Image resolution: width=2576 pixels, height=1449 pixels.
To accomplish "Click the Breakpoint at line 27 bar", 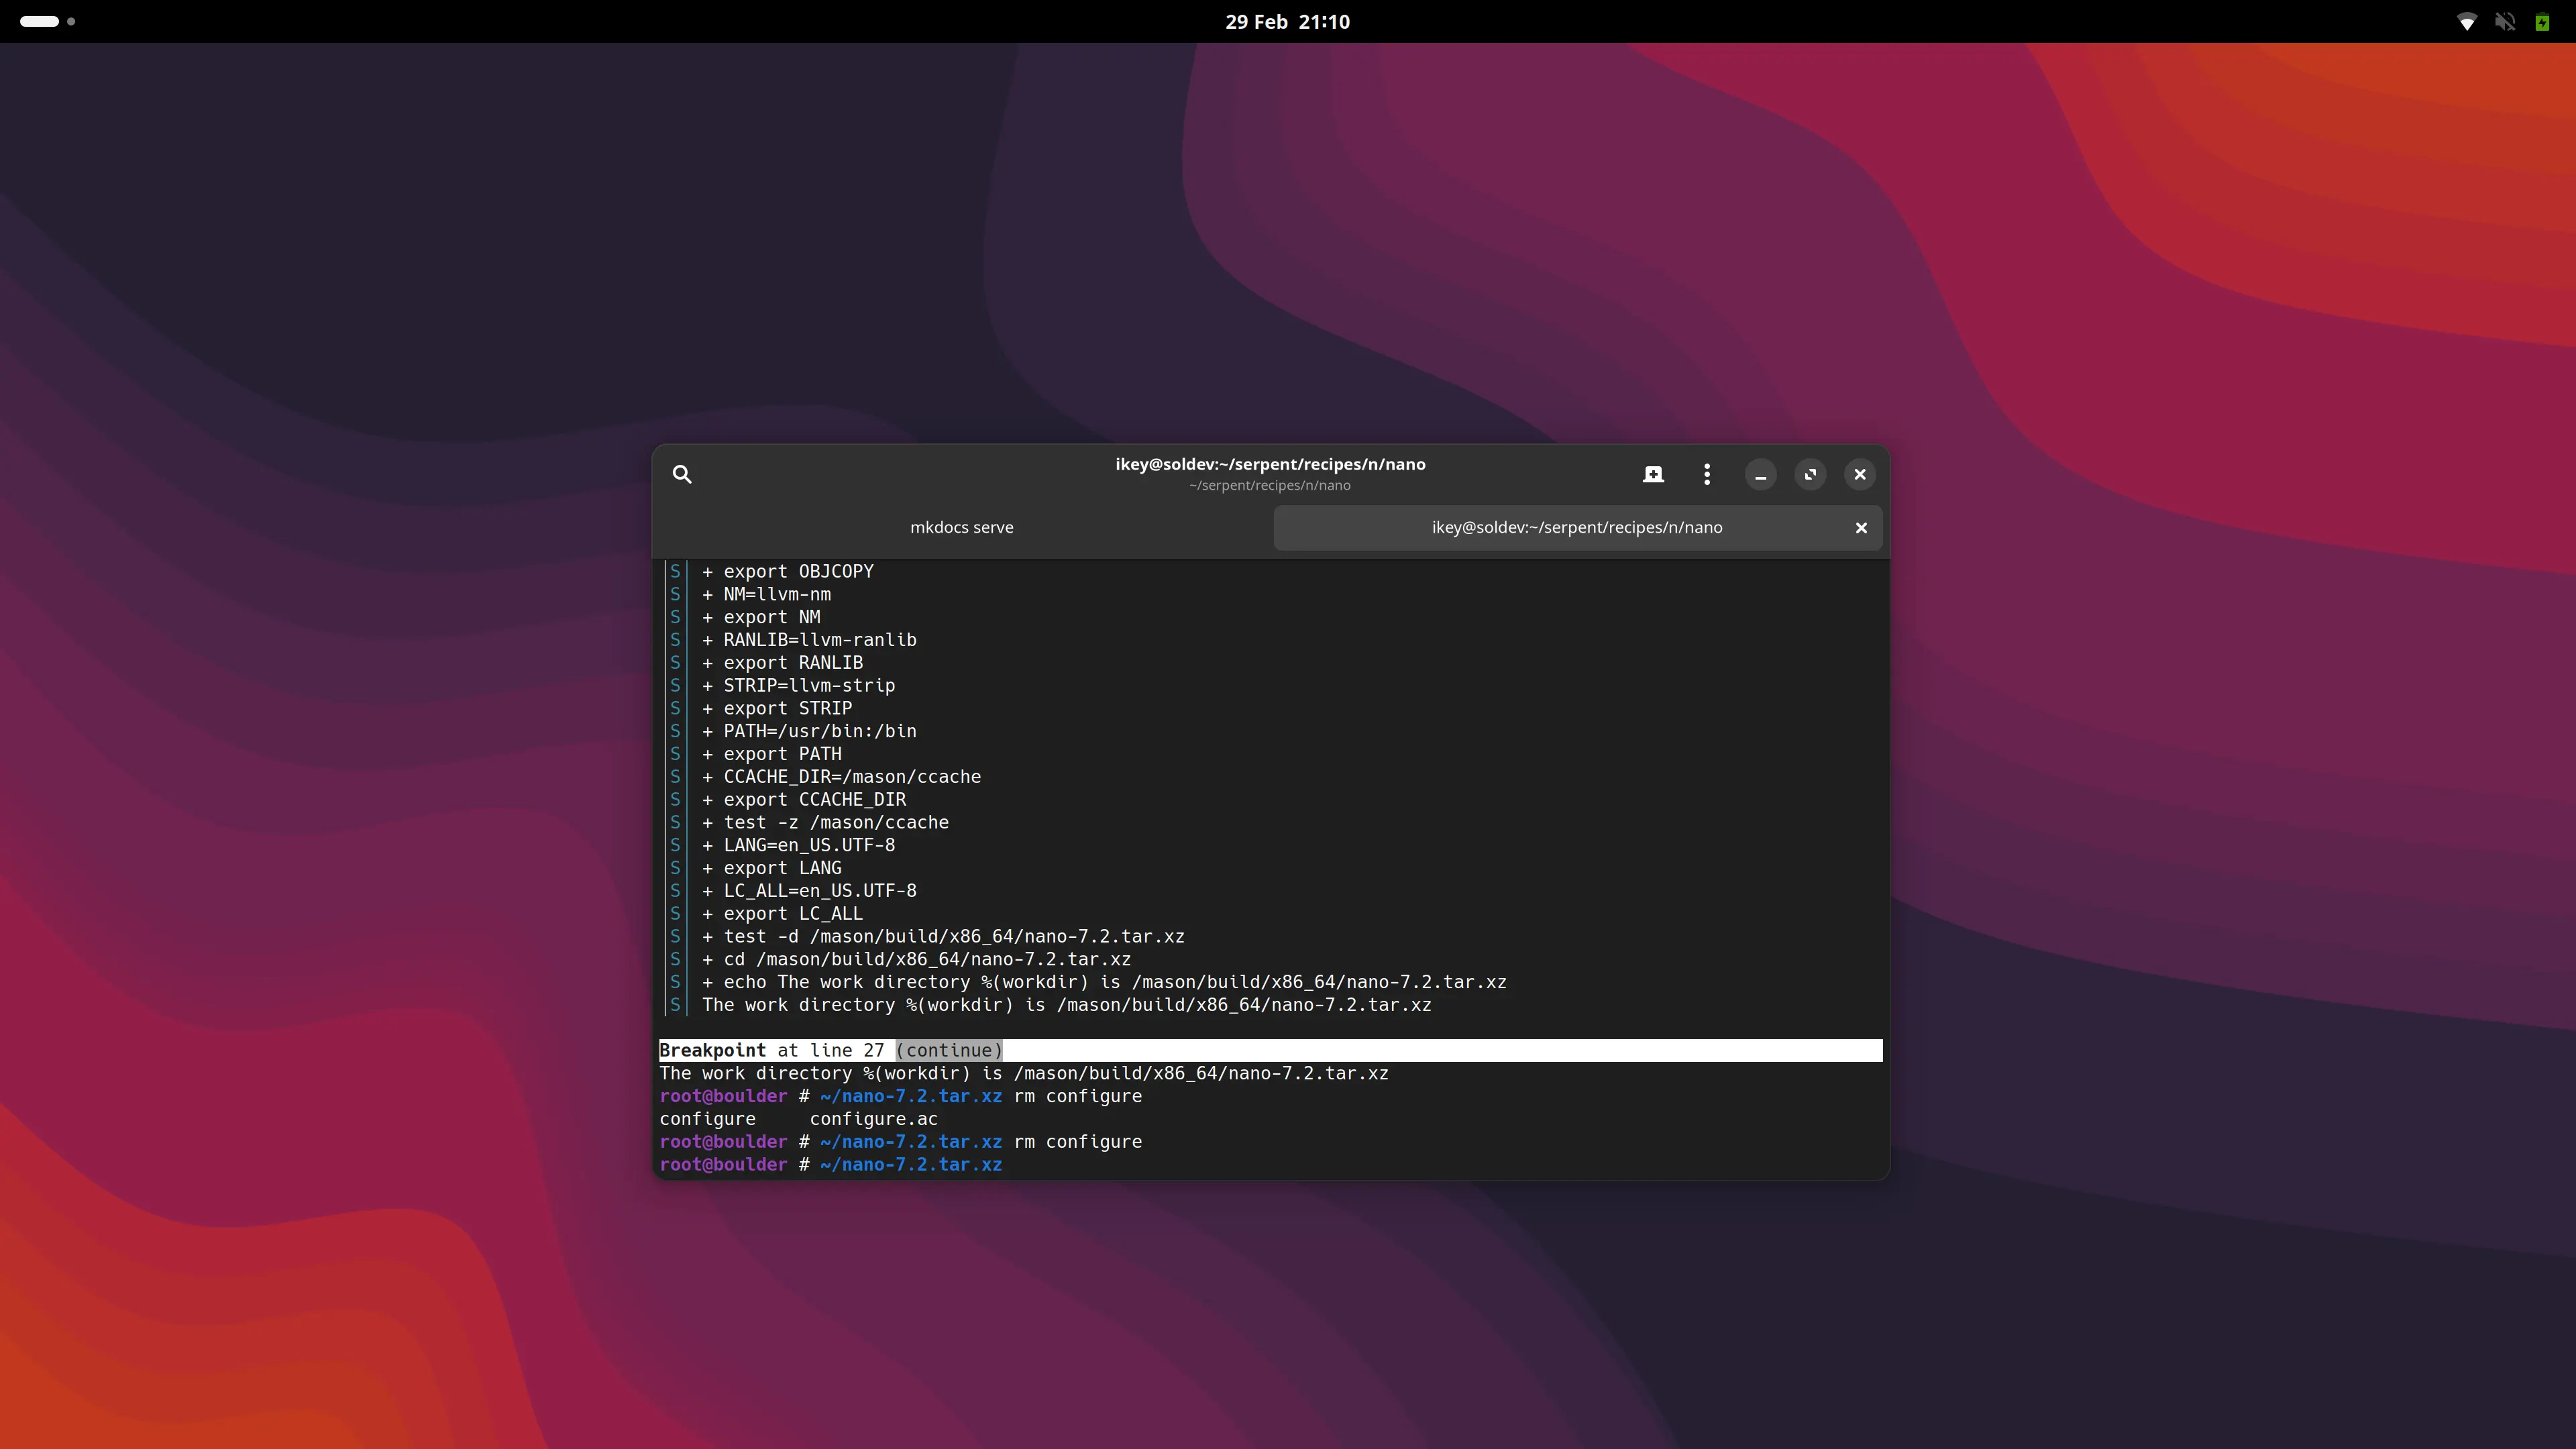I will pos(1270,1050).
